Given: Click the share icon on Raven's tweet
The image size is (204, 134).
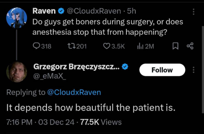Looking at the screenshot, I should pyautogui.click(x=190, y=46).
